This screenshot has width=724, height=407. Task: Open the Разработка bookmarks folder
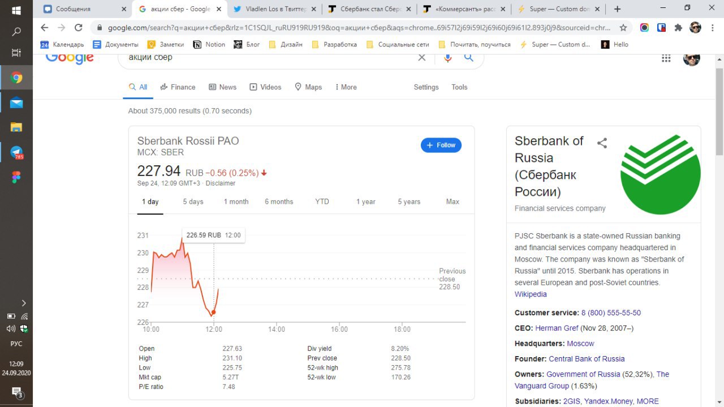tap(334, 44)
